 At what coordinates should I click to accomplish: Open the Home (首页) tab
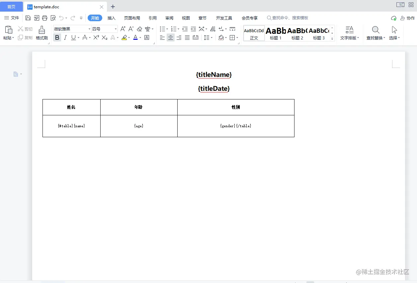[11, 7]
